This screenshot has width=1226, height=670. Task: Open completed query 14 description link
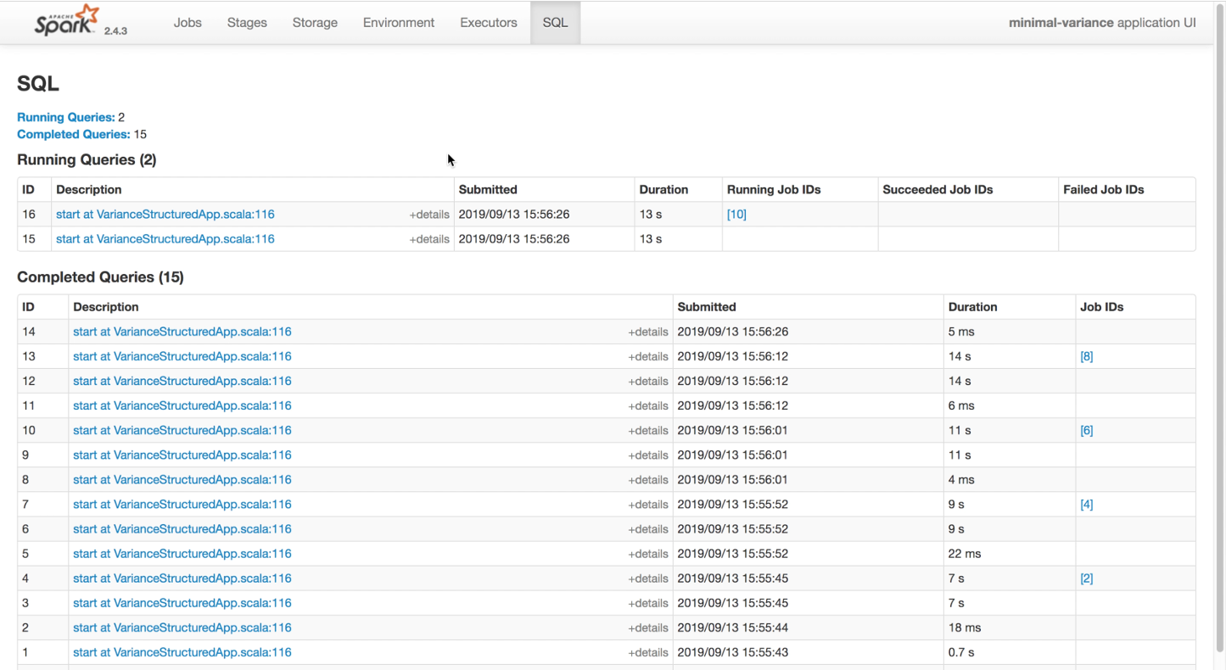tap(182, 332)
